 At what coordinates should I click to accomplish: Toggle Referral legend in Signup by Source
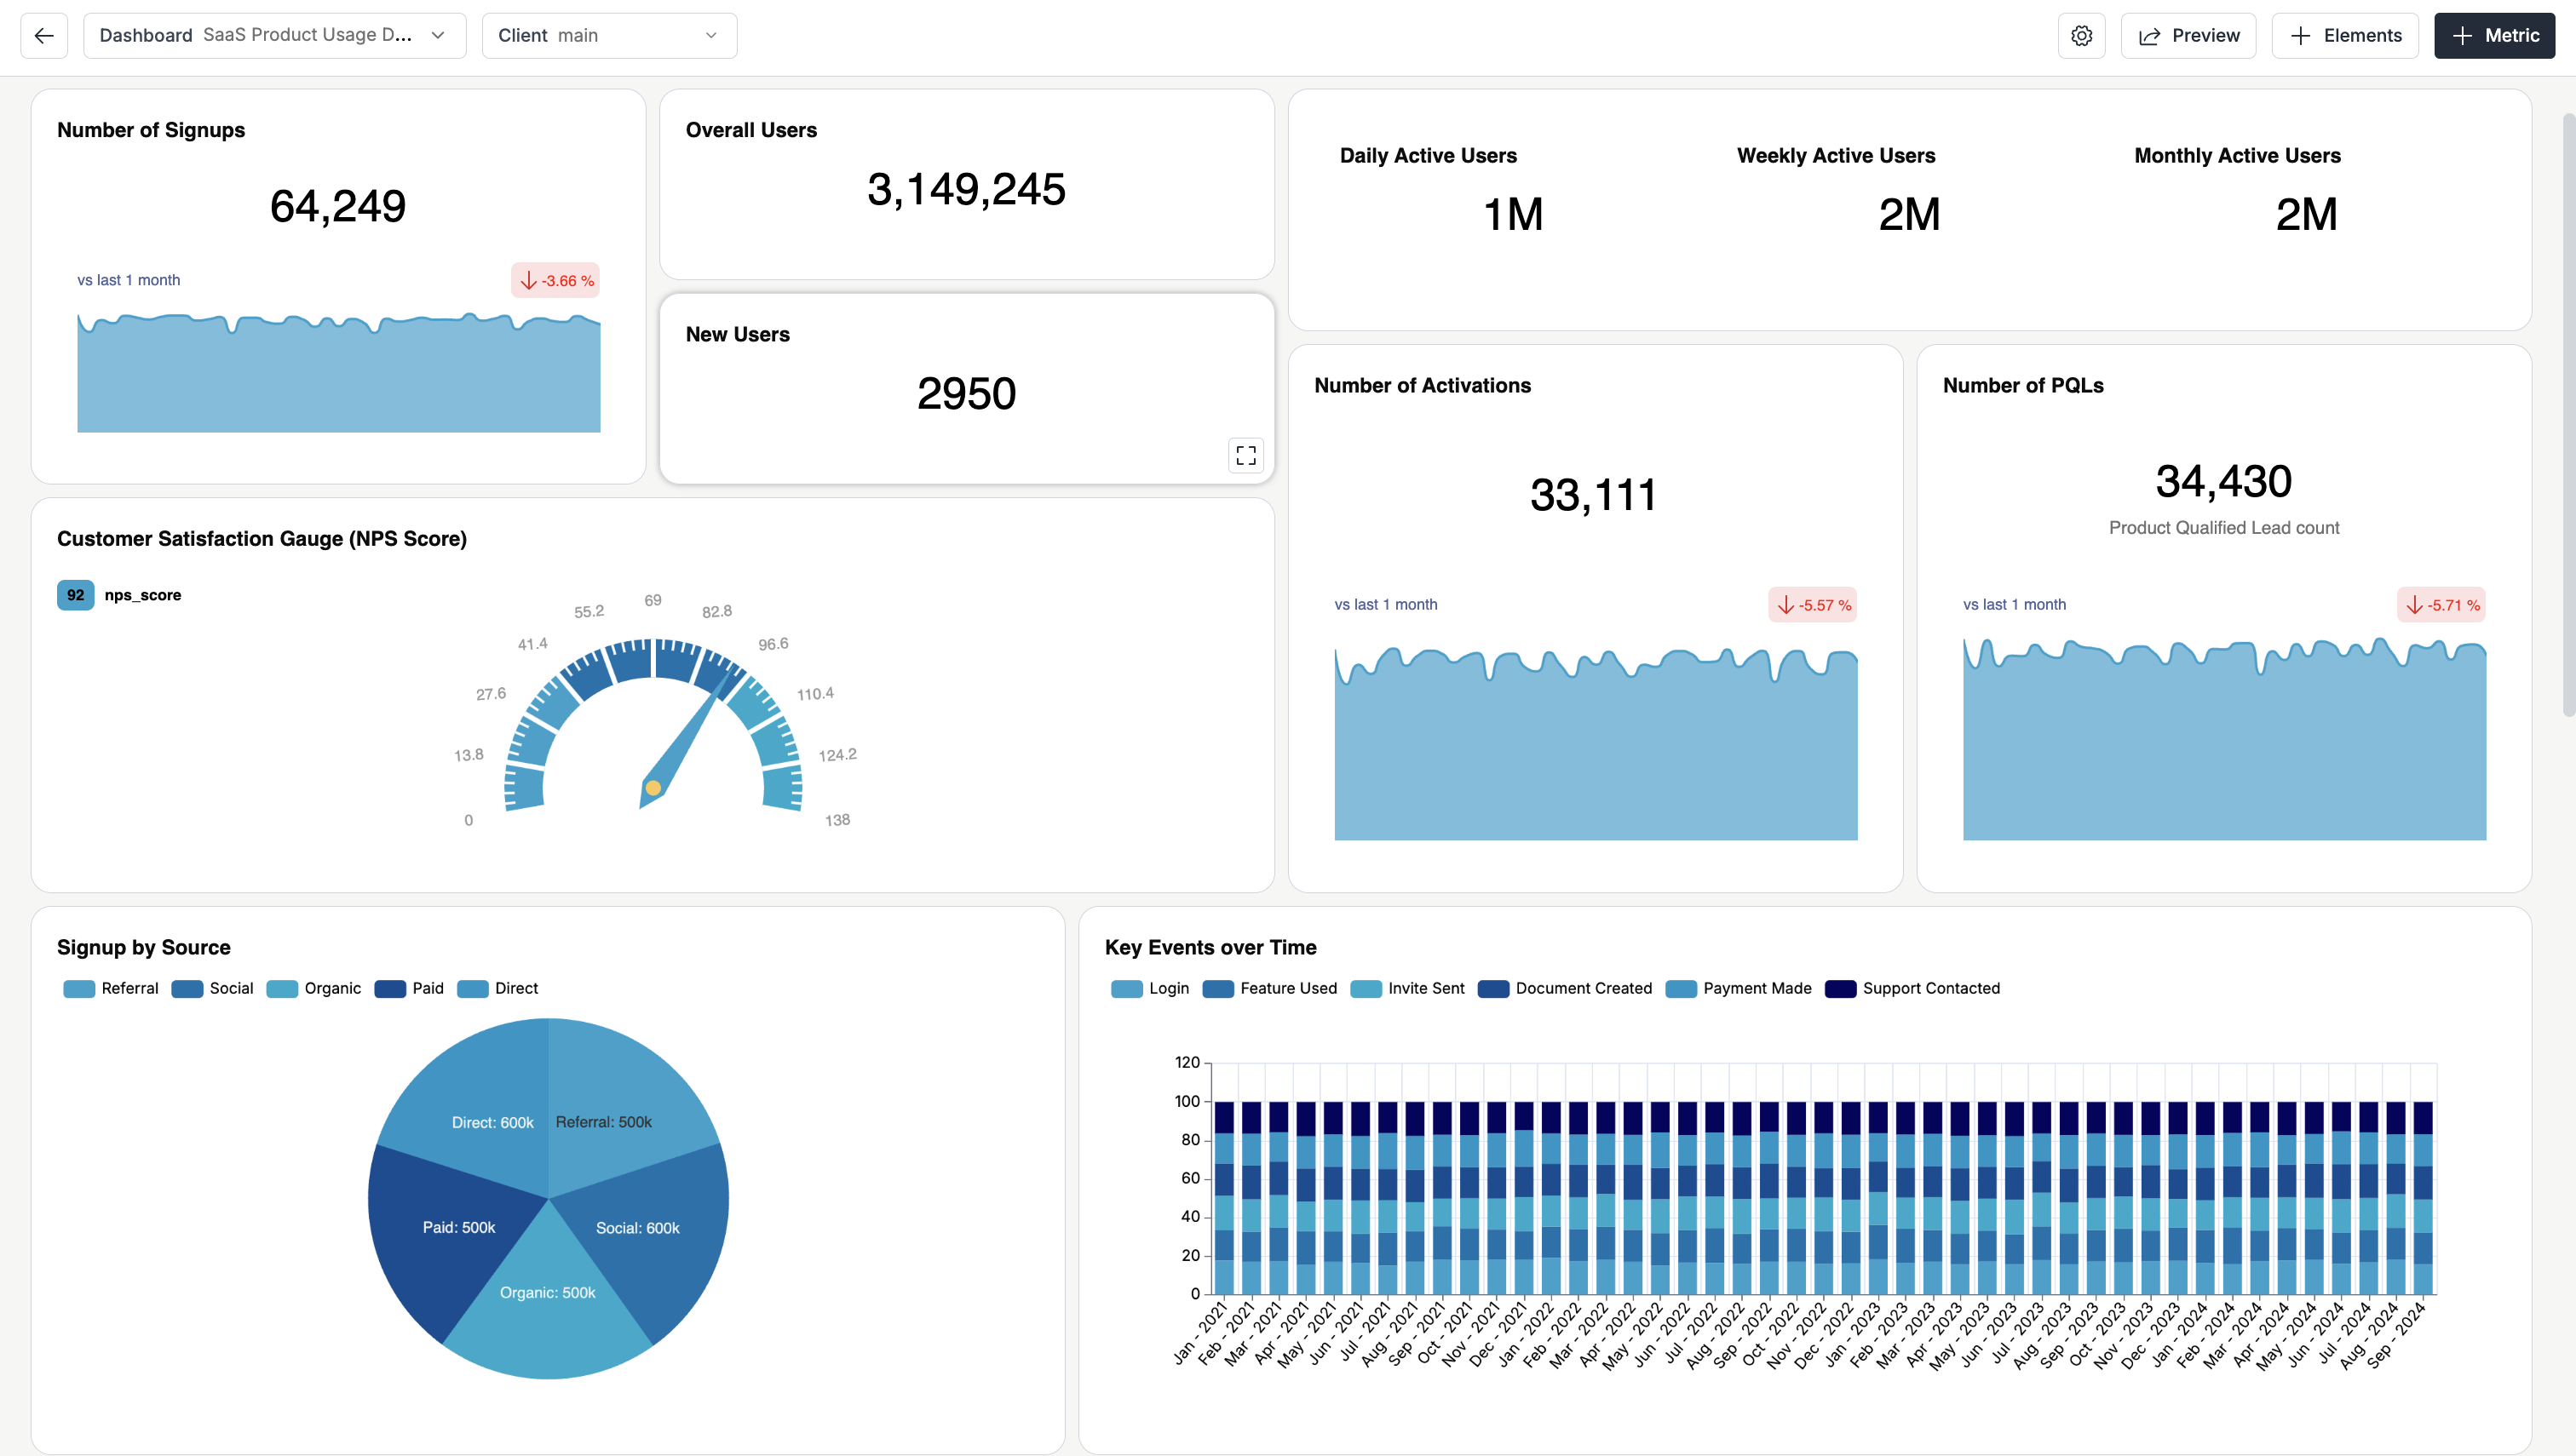tap(111, 988)
